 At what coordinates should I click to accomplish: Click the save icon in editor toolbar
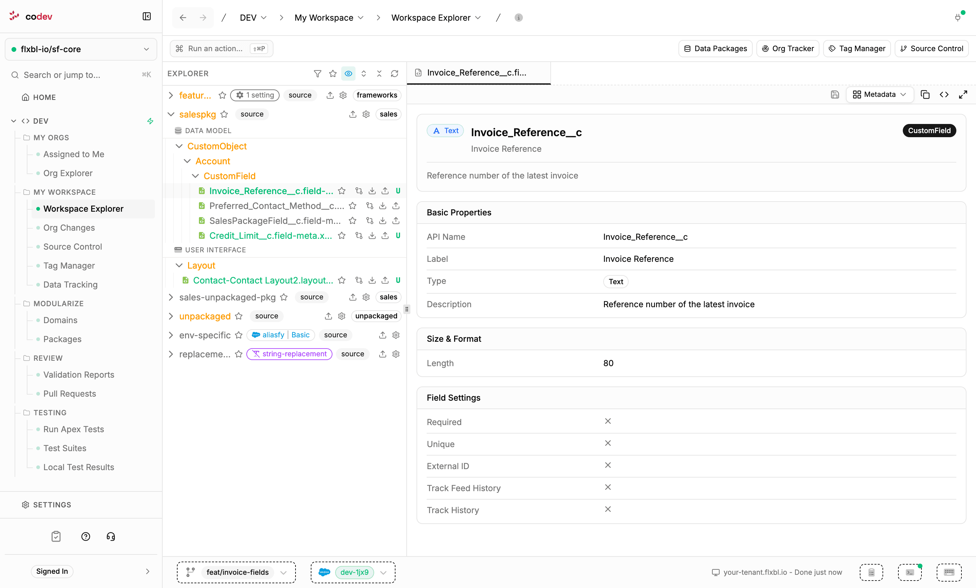835,94
